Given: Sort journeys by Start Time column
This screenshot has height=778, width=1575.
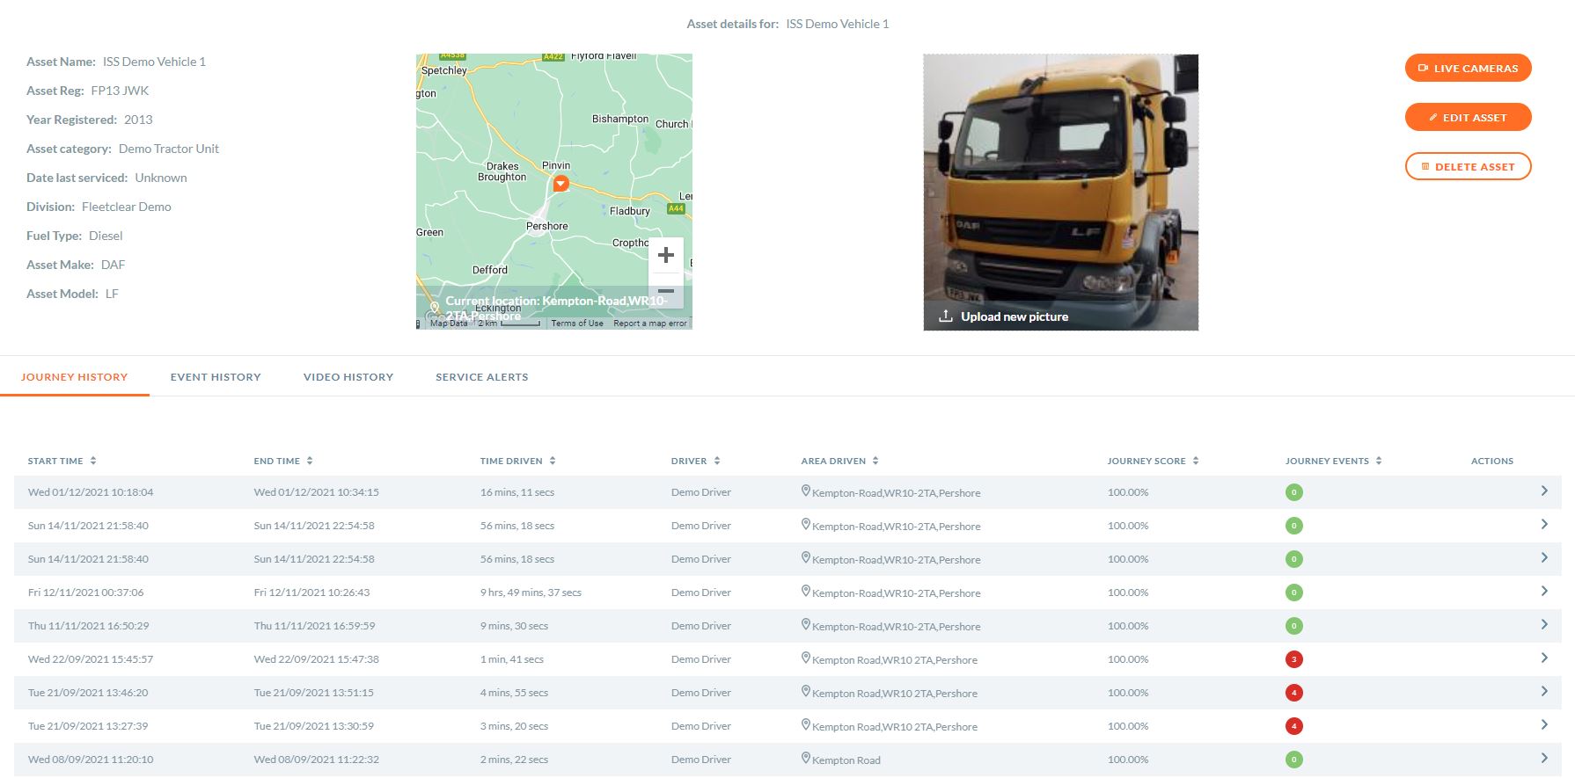Looking at the screenshot, I should [62, 461].
